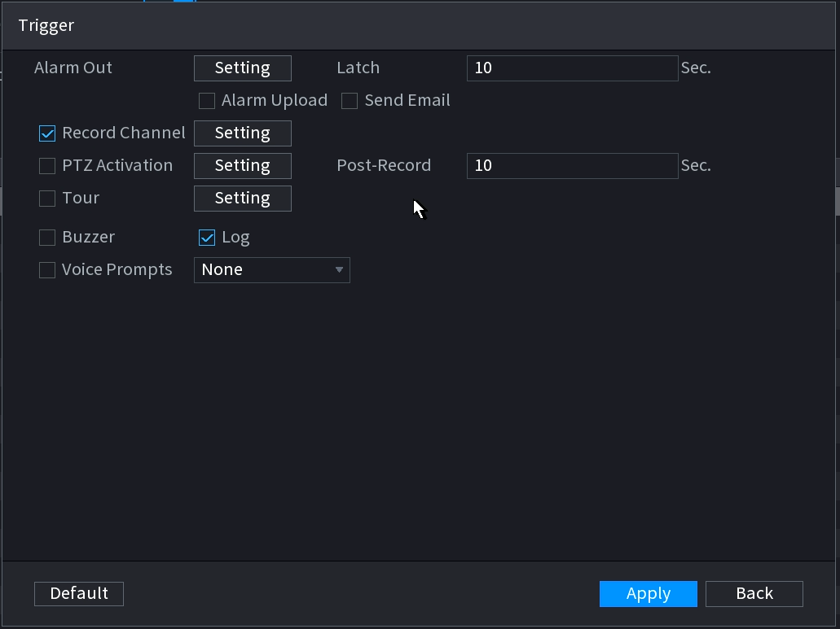Click the Post-Record seconds input field

(x=572, y=166)
